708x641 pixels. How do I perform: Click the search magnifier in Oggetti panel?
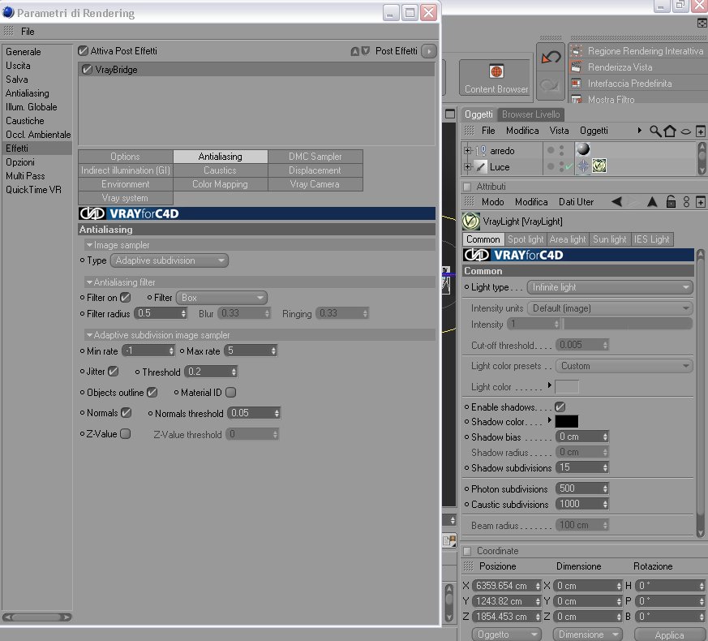tap(655, 131)
